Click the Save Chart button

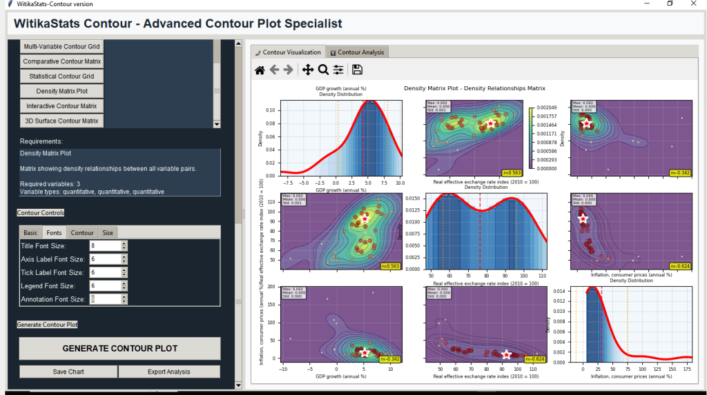(x=68, y=372)
